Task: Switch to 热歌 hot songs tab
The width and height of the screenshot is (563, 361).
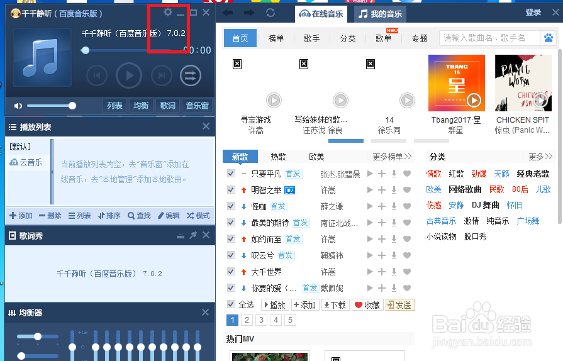Action: tap(278, 157)
